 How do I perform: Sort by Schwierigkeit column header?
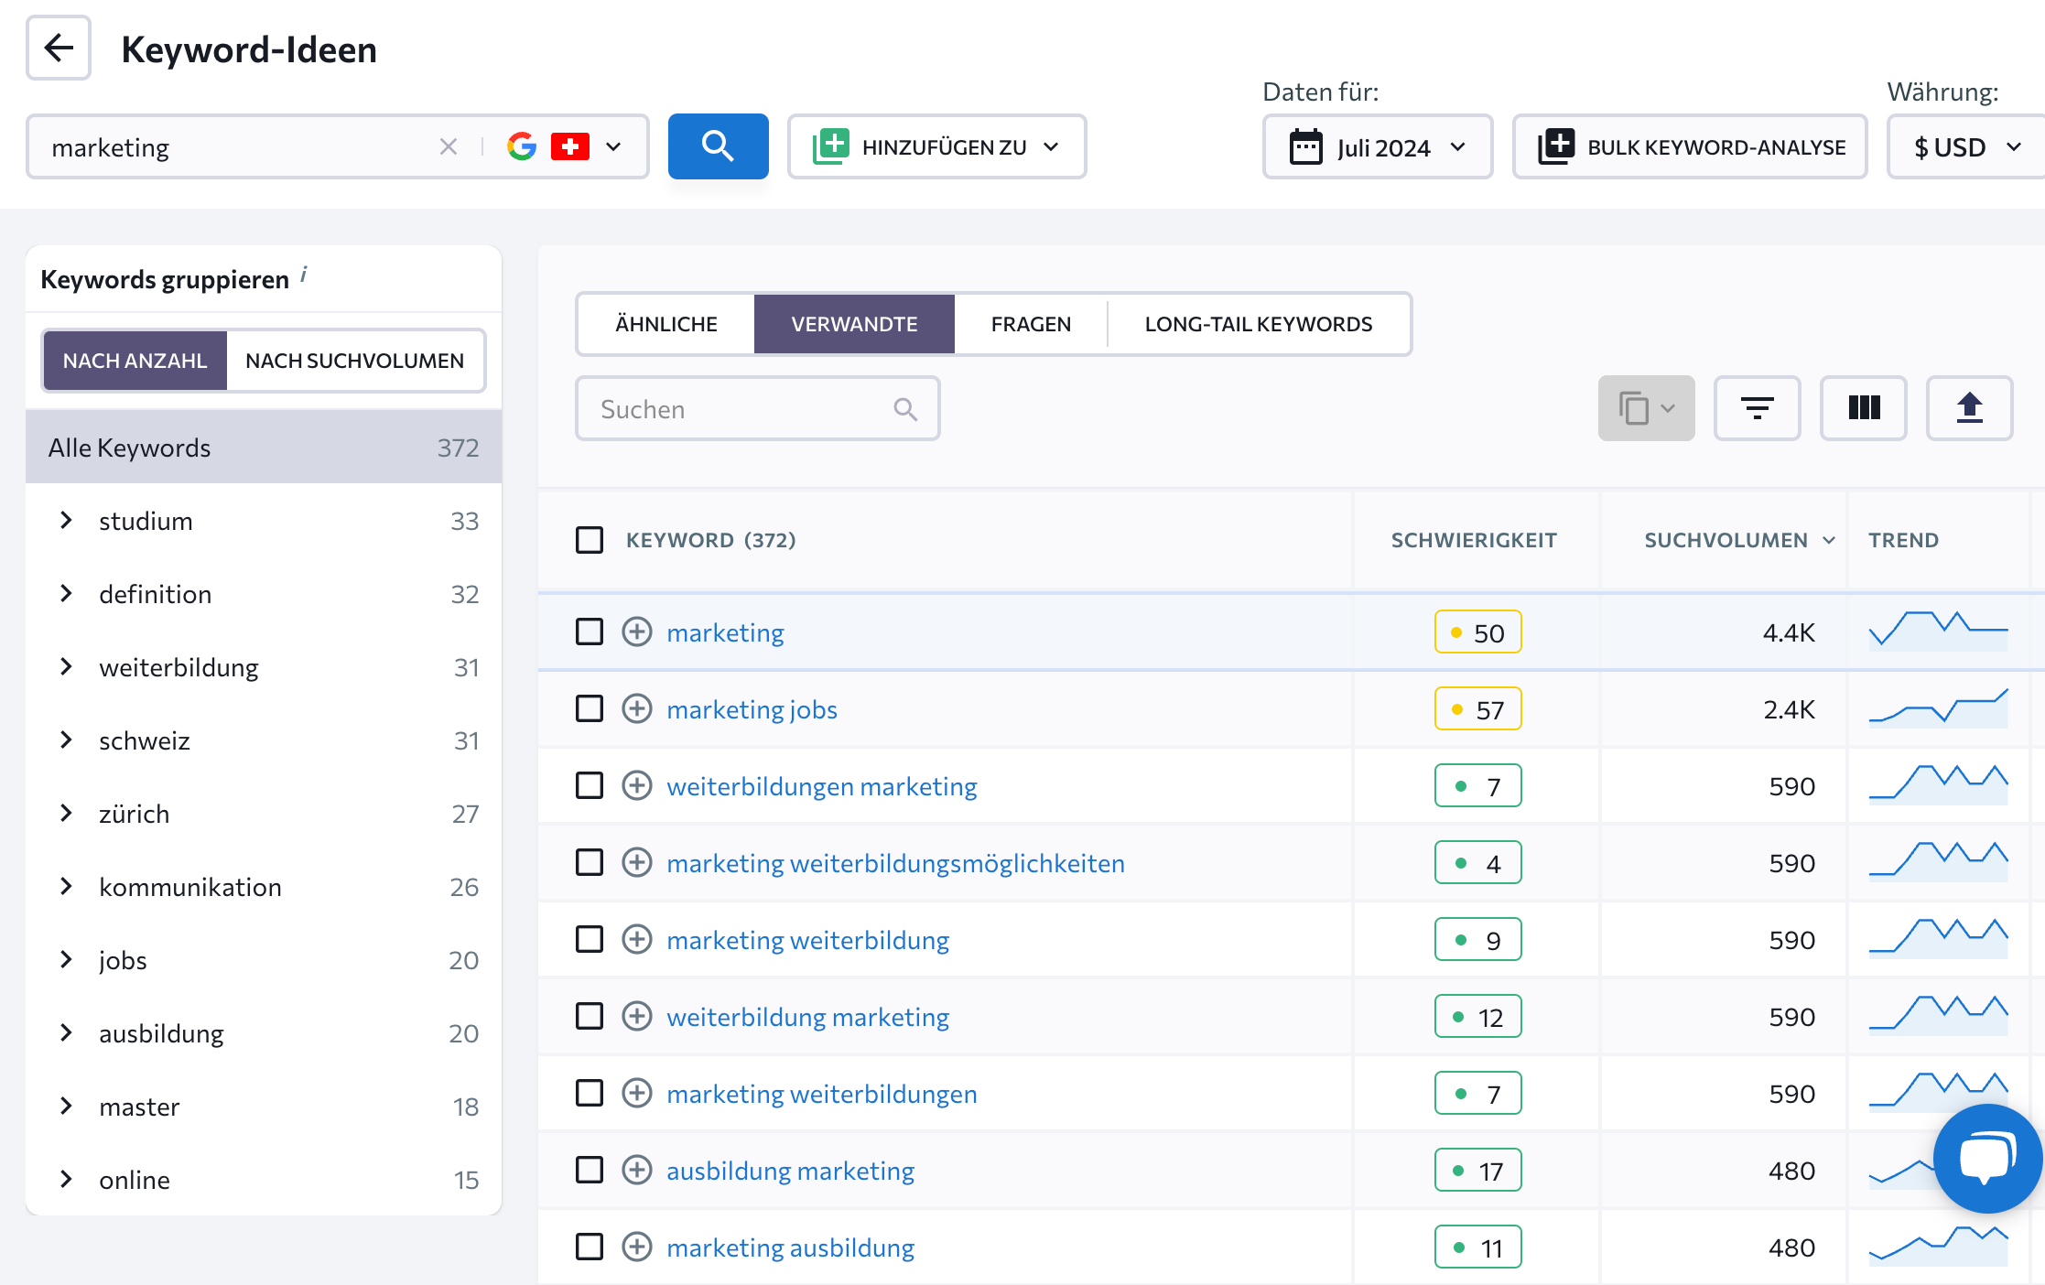[x=1474, y=540]
